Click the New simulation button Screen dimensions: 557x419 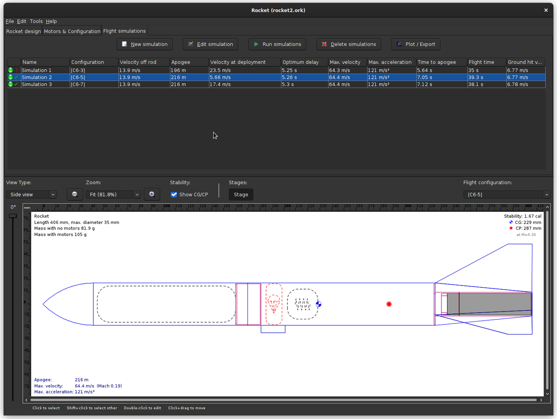144,44
